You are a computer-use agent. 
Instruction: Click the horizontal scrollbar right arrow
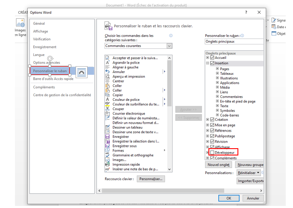261,190
